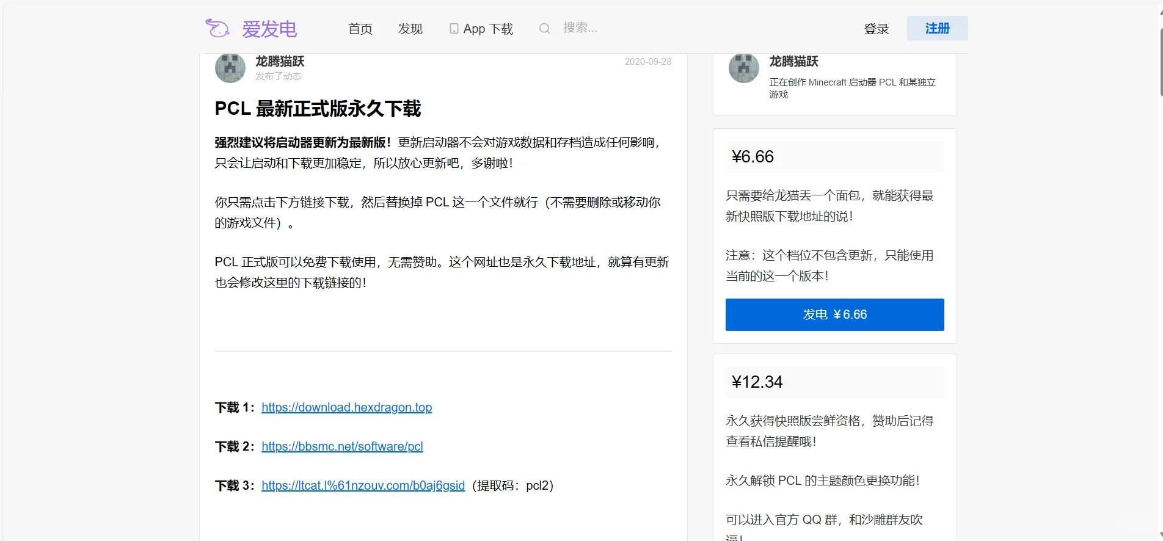Click the 爱发电 logo icon
The width and height of the screenshot is (1163, 541).
click(x=217, y=28)
